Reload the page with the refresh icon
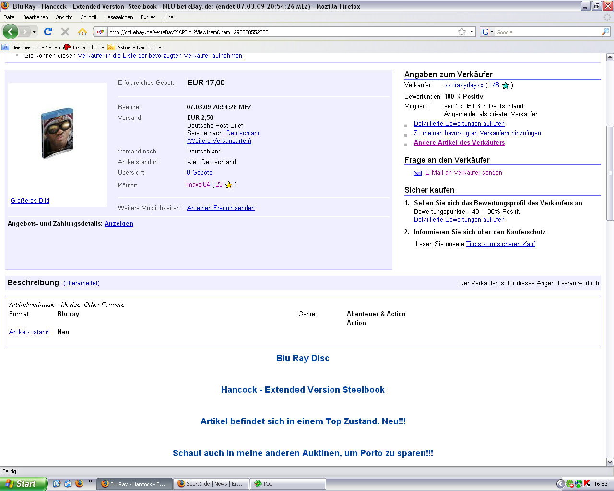 coord(48,32)
